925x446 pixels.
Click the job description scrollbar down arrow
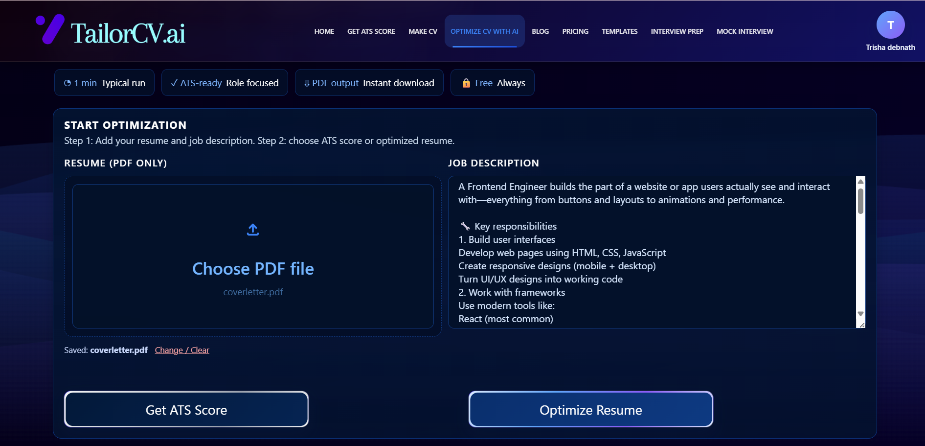pos(860,314)
